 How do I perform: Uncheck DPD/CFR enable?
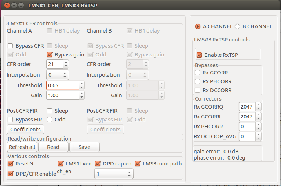pyautogui.click(x=10, y=174)
